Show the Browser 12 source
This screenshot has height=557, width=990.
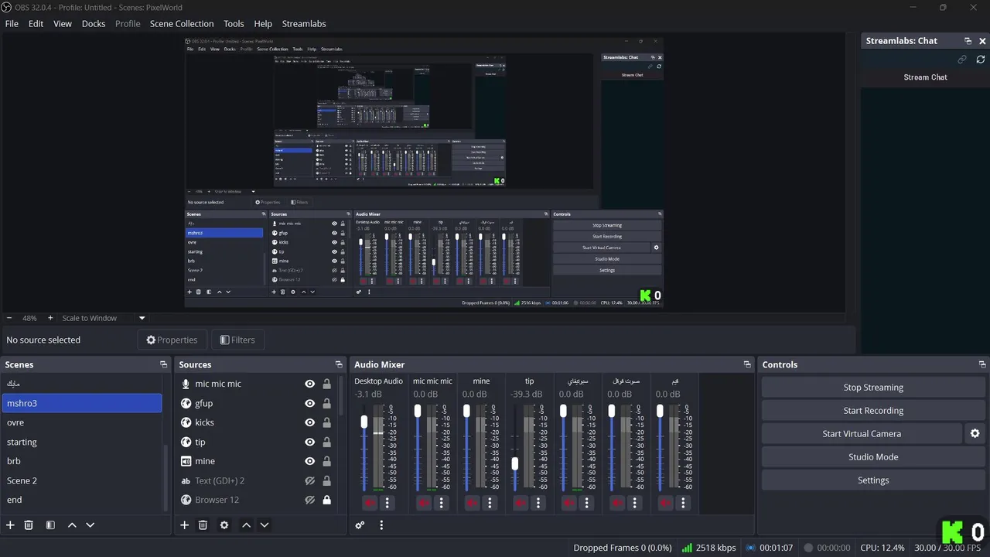pos(309,500)
